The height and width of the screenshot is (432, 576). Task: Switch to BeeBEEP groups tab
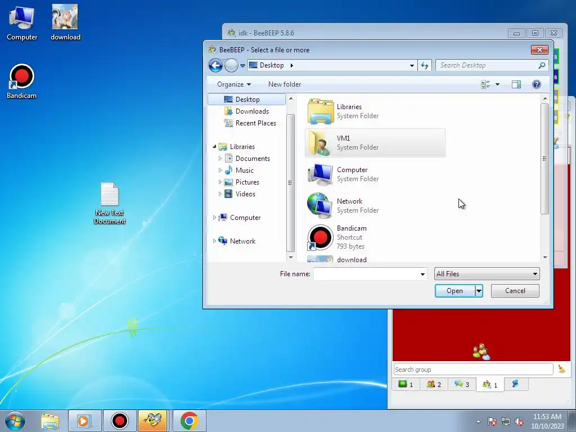point(490,385)
